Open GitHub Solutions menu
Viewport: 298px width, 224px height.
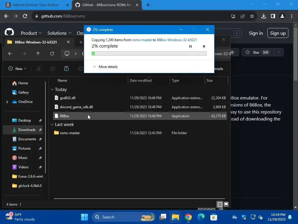(59, 33)
